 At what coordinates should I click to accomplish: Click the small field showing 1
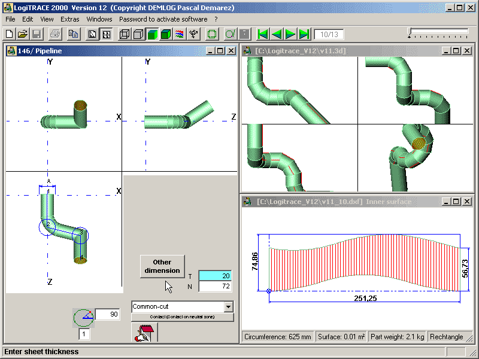click(x=84, y=334)
